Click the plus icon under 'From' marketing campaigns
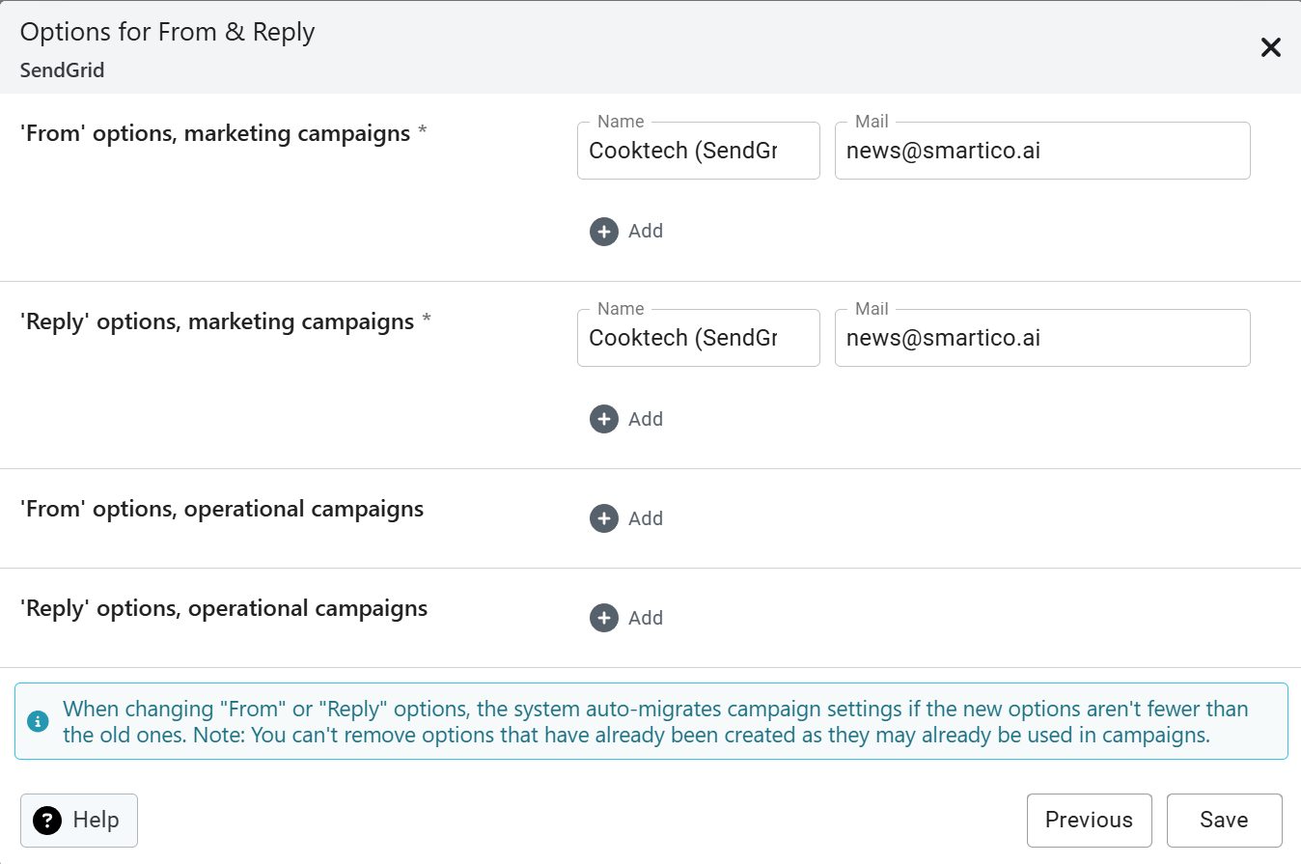The image size is (1301, 864). pos(604,232)
